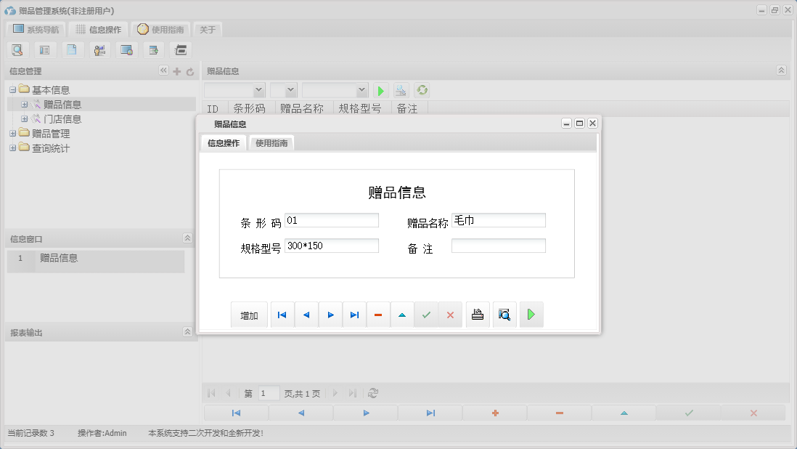
Task: Switch to the 使用指南 tab in the dialog
Action: click(271, 143)
